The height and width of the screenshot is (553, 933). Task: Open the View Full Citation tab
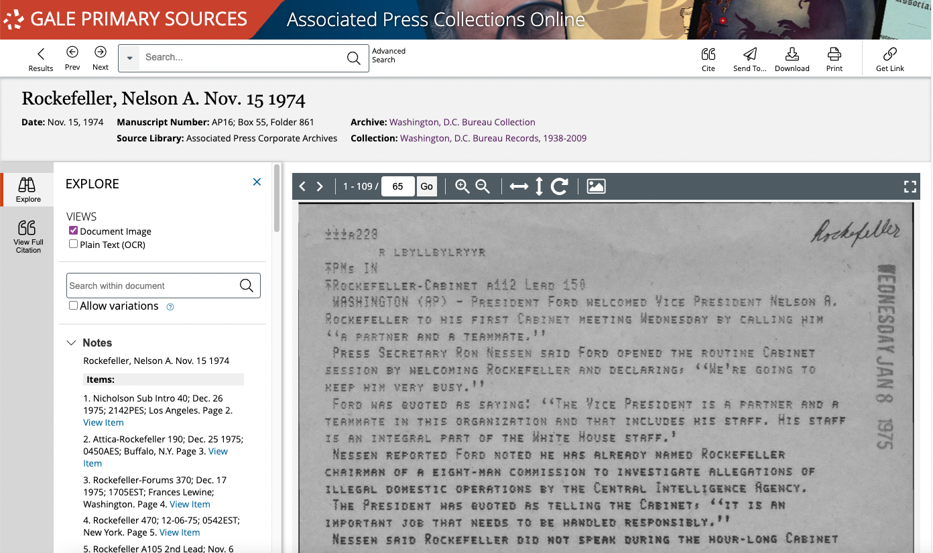pos(28,236)
